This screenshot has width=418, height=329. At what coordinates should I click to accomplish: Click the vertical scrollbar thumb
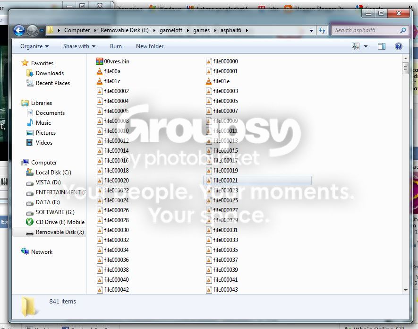pos(405,69)
